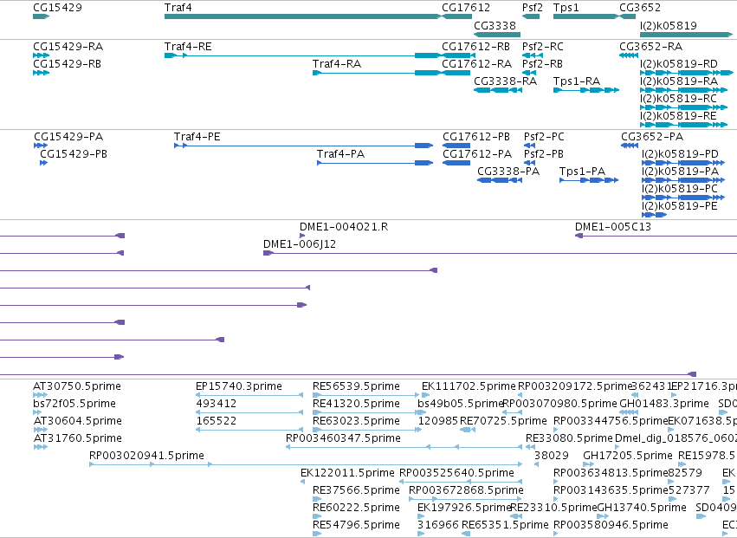This screenshot has width=737, height=538.
Task: Click protein CG17612-PA
Action: [456, 163]
